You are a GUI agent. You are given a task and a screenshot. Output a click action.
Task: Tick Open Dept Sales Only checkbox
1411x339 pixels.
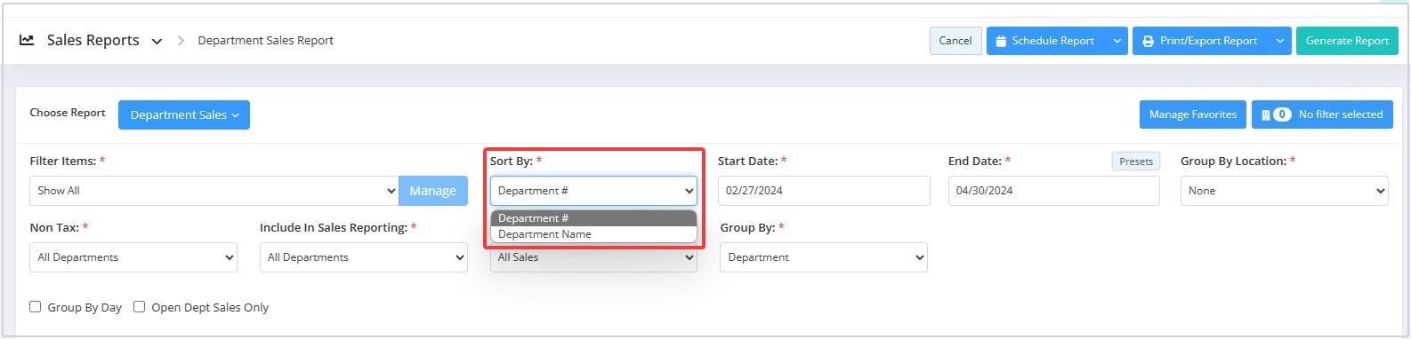[x=140, y=307]
